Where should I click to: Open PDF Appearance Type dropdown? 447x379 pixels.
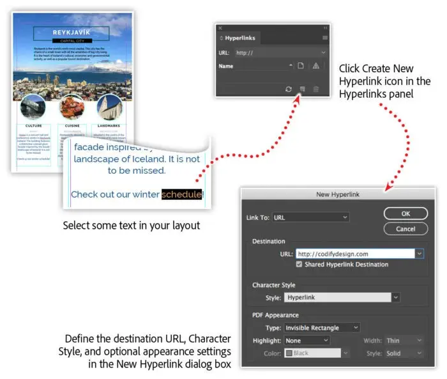coord(322,328)
